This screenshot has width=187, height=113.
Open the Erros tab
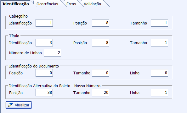71,4
